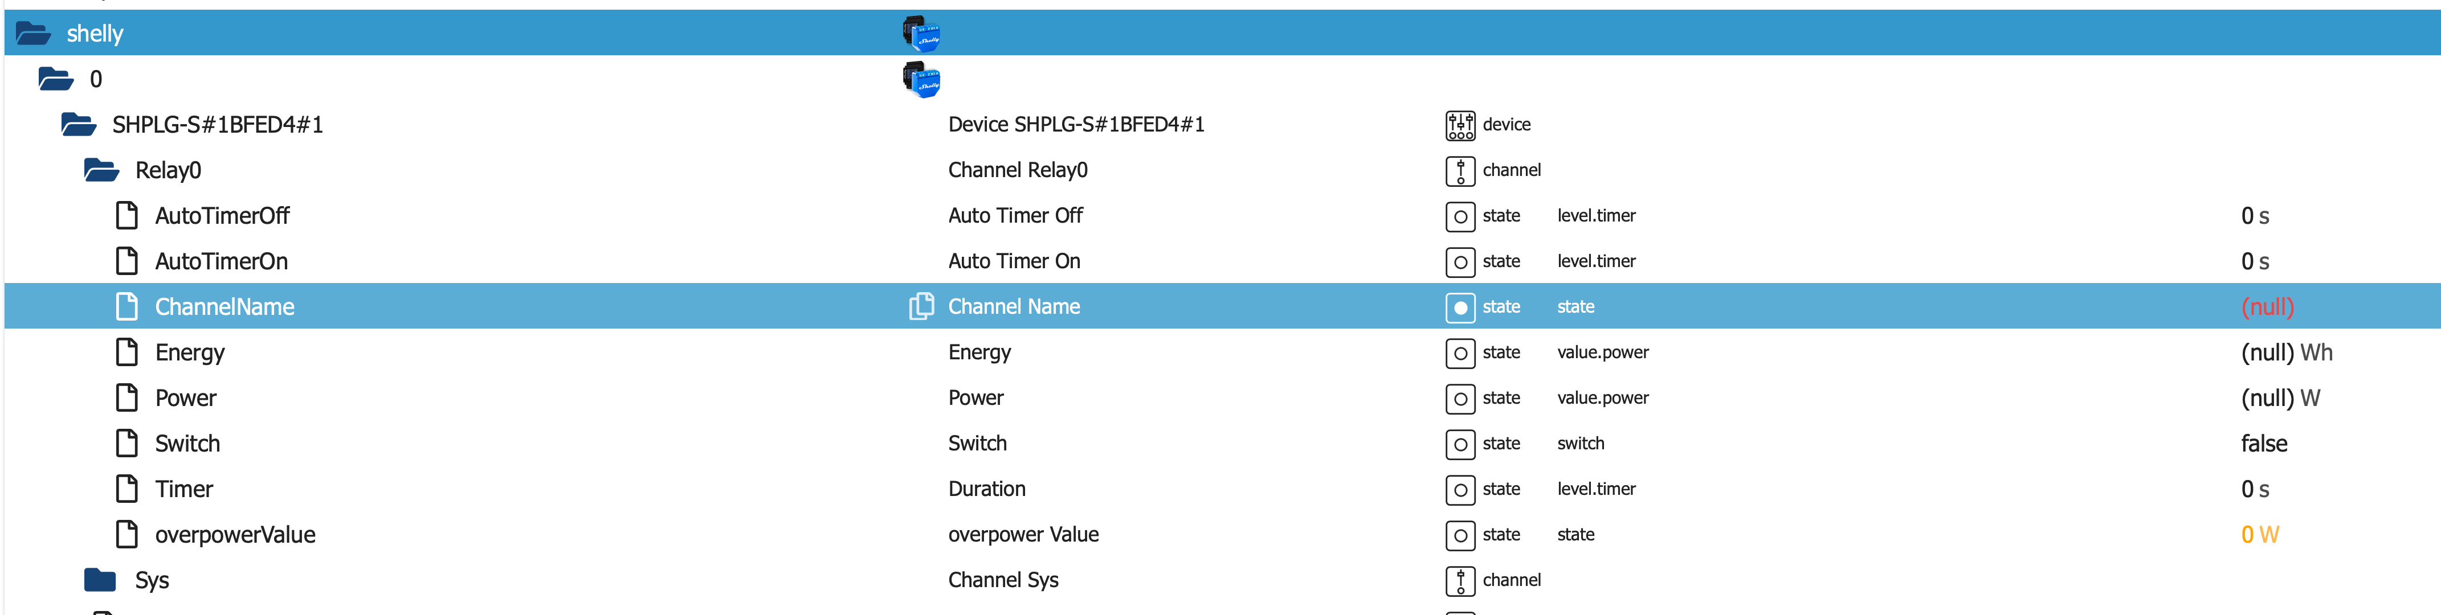Collapse the Relay0 channel folder
The height and width of the screenshot is (615, 2441).
tap(101, 171)
